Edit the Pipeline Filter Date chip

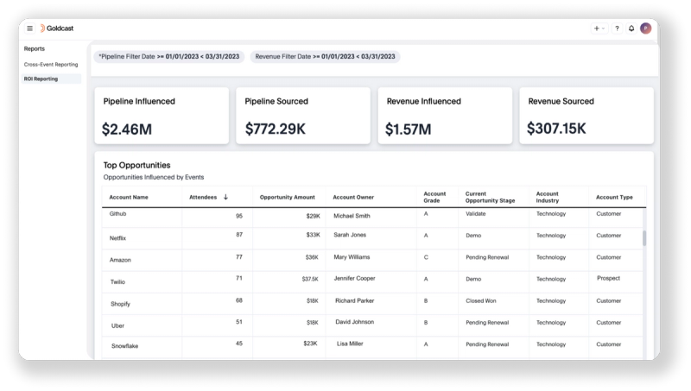pyautogui.click(x=168, y=56)
